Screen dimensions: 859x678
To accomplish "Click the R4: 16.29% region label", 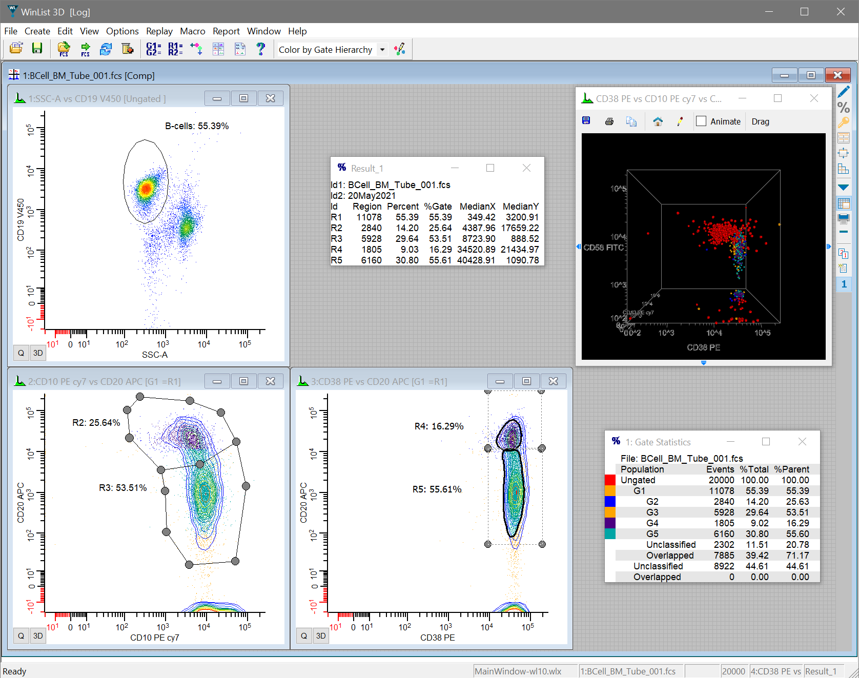I will click(439, 426).
